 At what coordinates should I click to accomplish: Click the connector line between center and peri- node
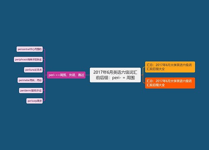point(87,75)
